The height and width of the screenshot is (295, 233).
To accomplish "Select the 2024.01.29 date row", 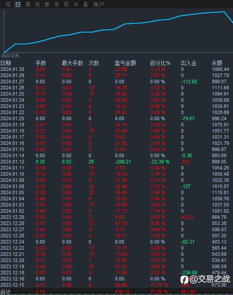I will 12,75.
